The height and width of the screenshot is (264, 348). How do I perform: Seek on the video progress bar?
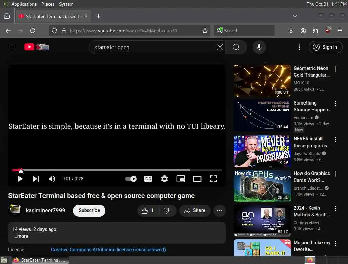coord(117,170)
